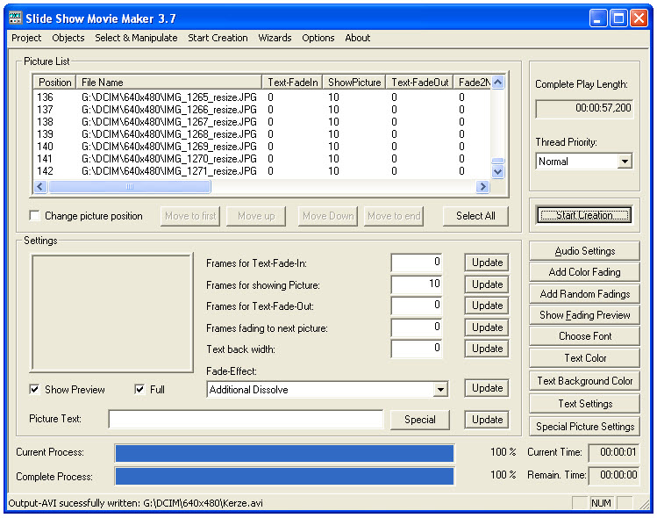Open Audio Settings
The image size is (657, 518).
(x=584, y=251)
